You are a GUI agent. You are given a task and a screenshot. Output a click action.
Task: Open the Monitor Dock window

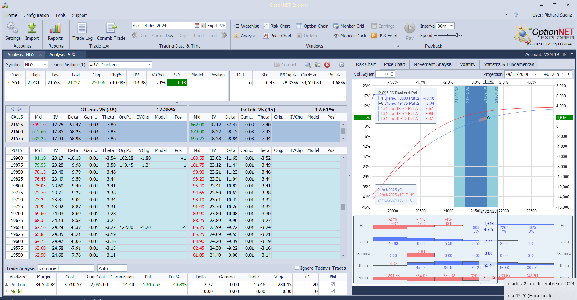(x=350, y=36)
